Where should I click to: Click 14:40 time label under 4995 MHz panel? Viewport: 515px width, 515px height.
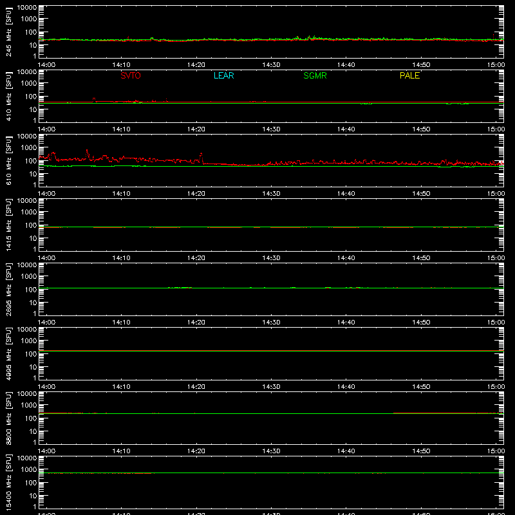pyautogui.click(x=346, y=387)
